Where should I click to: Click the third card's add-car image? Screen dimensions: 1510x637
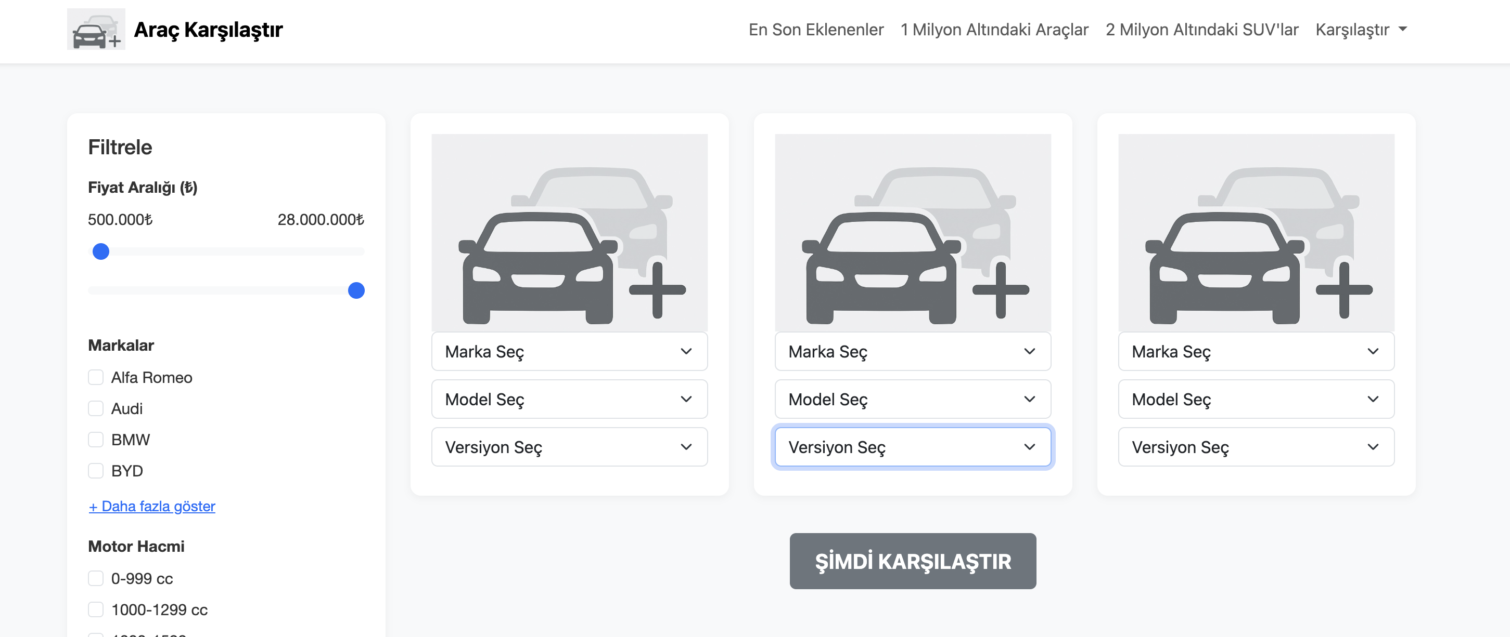coord(1256,232)
